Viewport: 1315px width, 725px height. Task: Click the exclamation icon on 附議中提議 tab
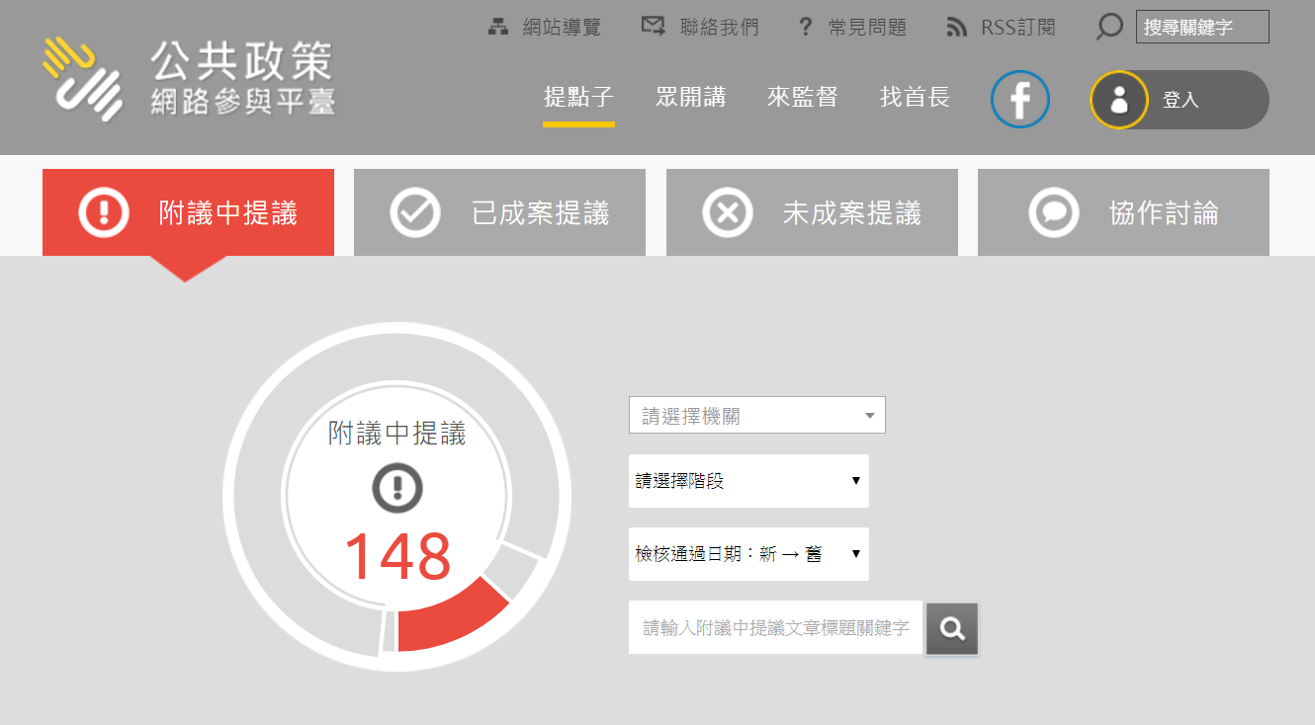(x=104, y=212)
